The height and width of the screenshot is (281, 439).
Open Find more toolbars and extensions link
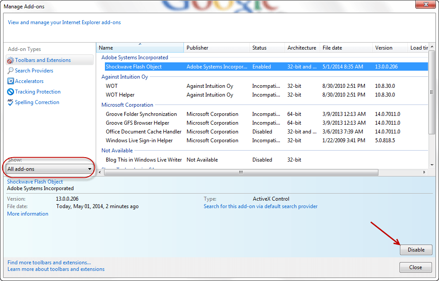point(49,263)
